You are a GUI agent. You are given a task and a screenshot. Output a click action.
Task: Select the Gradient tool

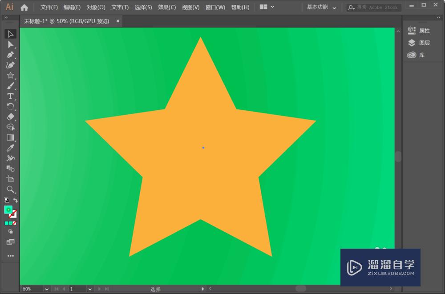click(11, 137)
